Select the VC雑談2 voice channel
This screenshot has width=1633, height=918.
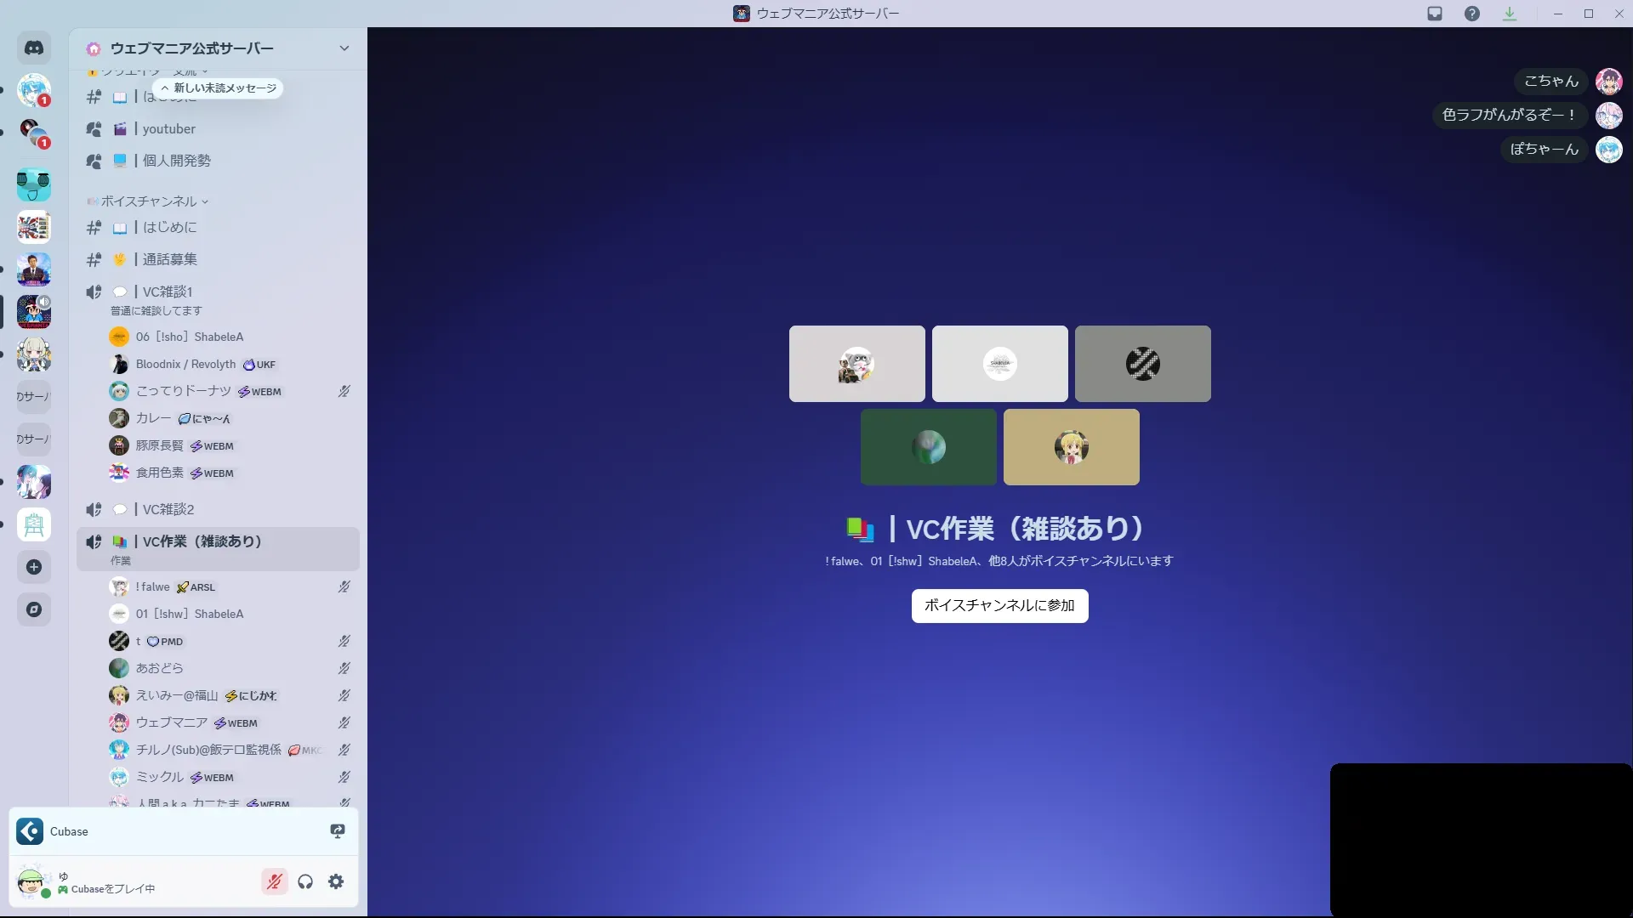(x=168, y=509)
